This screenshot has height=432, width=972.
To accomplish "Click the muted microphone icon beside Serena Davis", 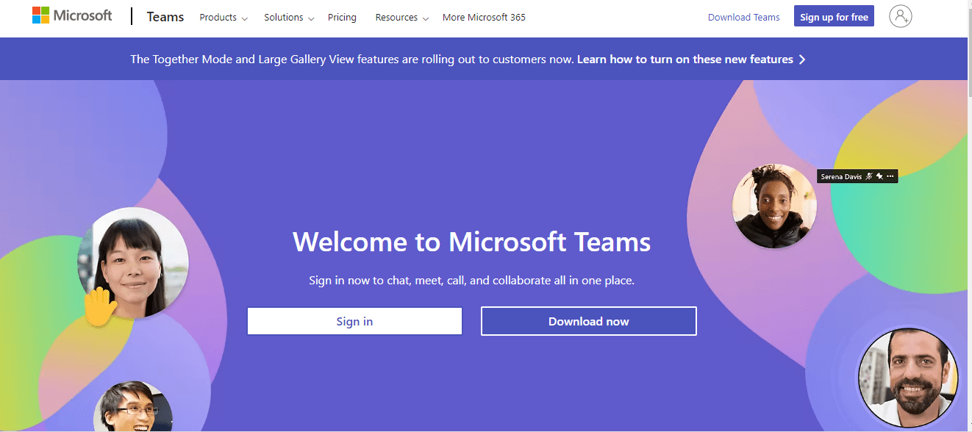I will (x=868, y=176).
